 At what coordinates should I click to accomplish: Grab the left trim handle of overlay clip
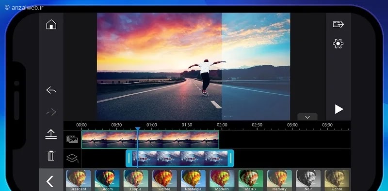(x=129, y=159)
